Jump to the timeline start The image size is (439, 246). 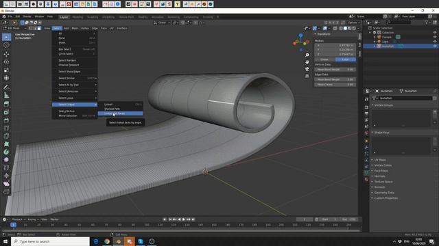click(x=170, y=219)
